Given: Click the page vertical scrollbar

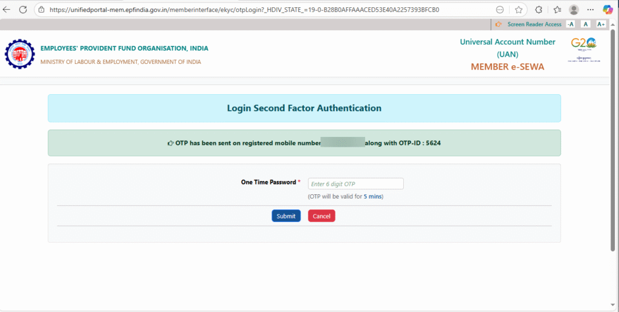Looking at the screenshot, I should click(613, 140).
